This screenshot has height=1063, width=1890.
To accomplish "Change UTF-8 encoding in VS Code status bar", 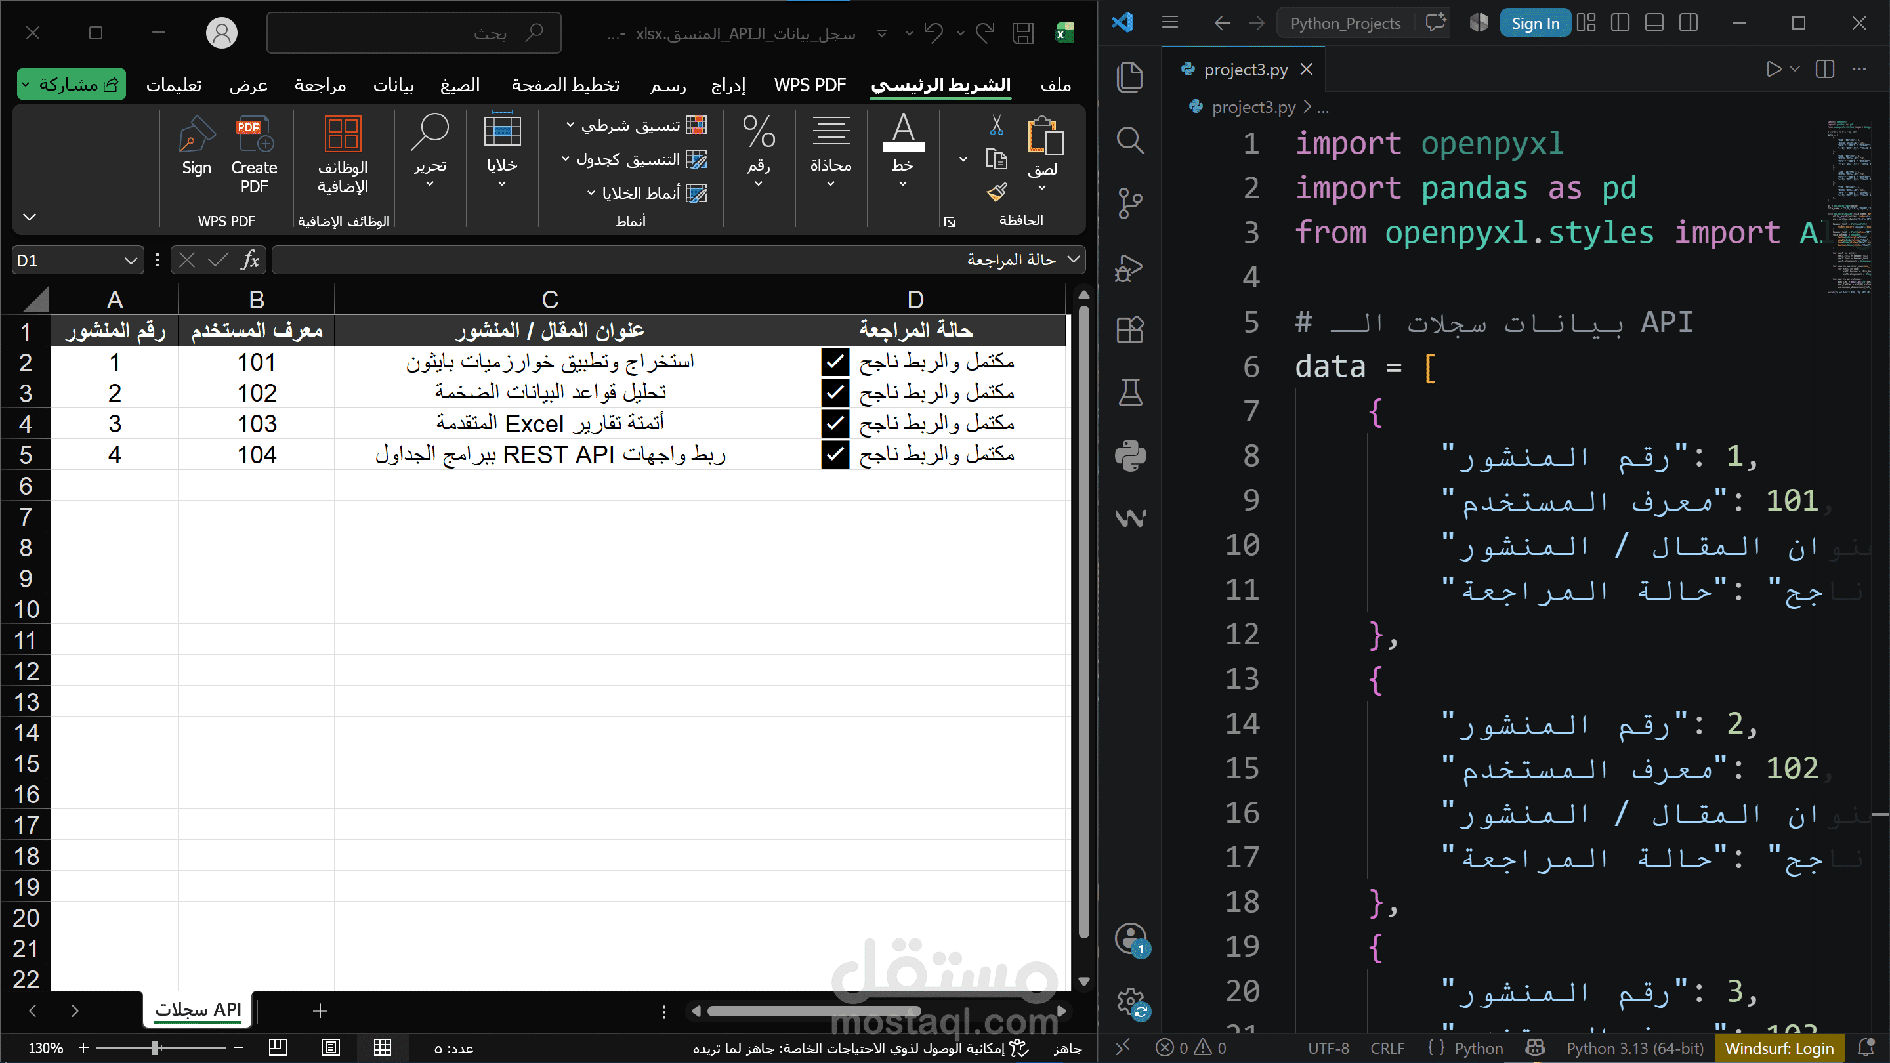I will (x=1328, y=1048).
